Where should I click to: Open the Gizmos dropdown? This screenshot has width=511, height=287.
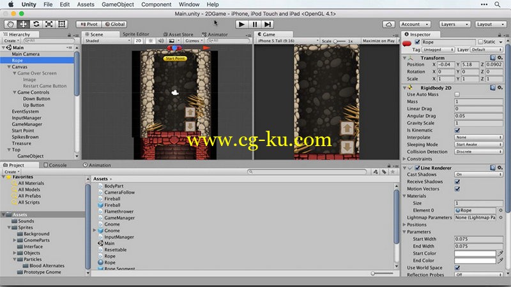coord(194,41)
